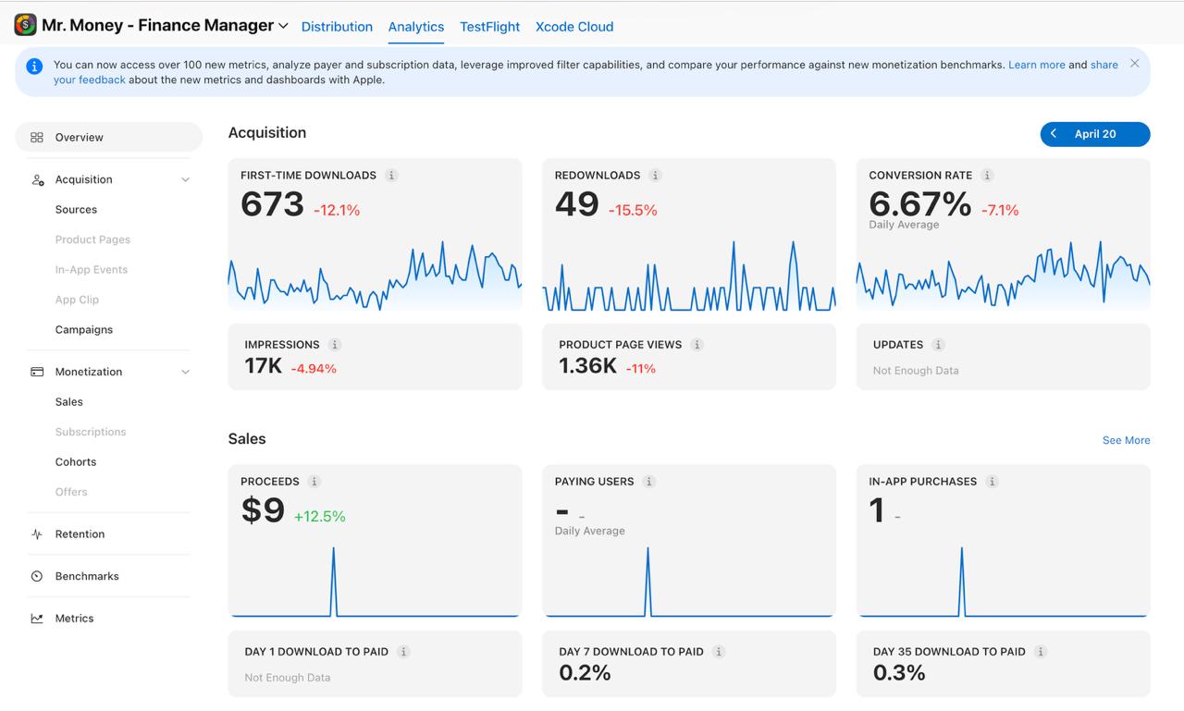1184x711 pixels.
Task: Show info for Conversion Rate
Action: pos(987,176)
